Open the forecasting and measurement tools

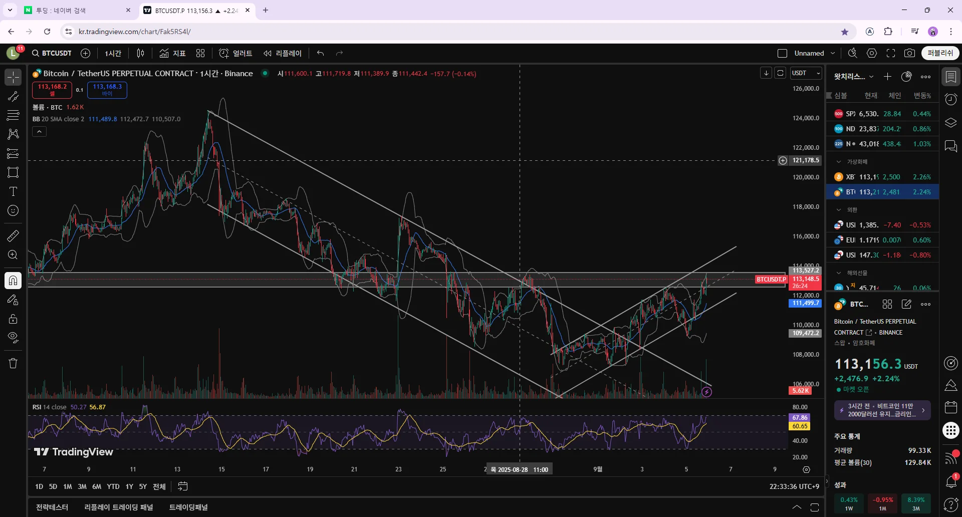(x=13, y=153)
